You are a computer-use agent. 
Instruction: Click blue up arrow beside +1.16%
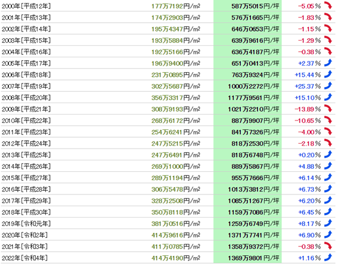(328, 258)
